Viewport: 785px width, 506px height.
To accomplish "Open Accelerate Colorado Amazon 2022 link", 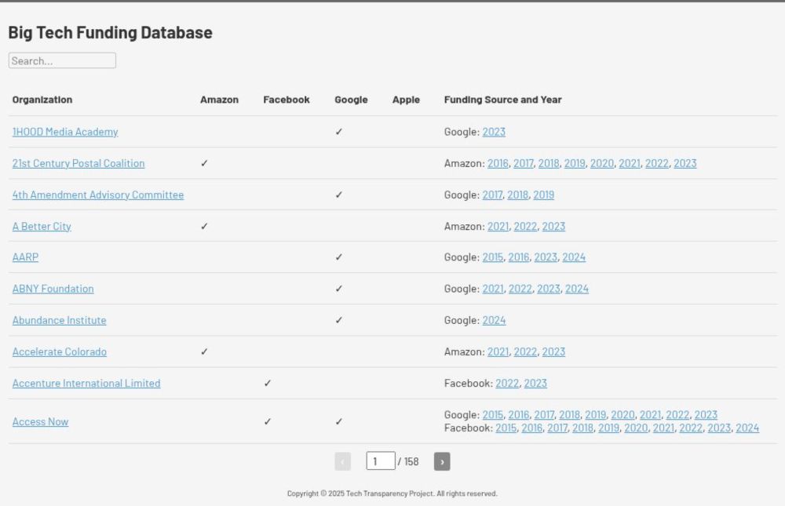I will pos(525,352).
